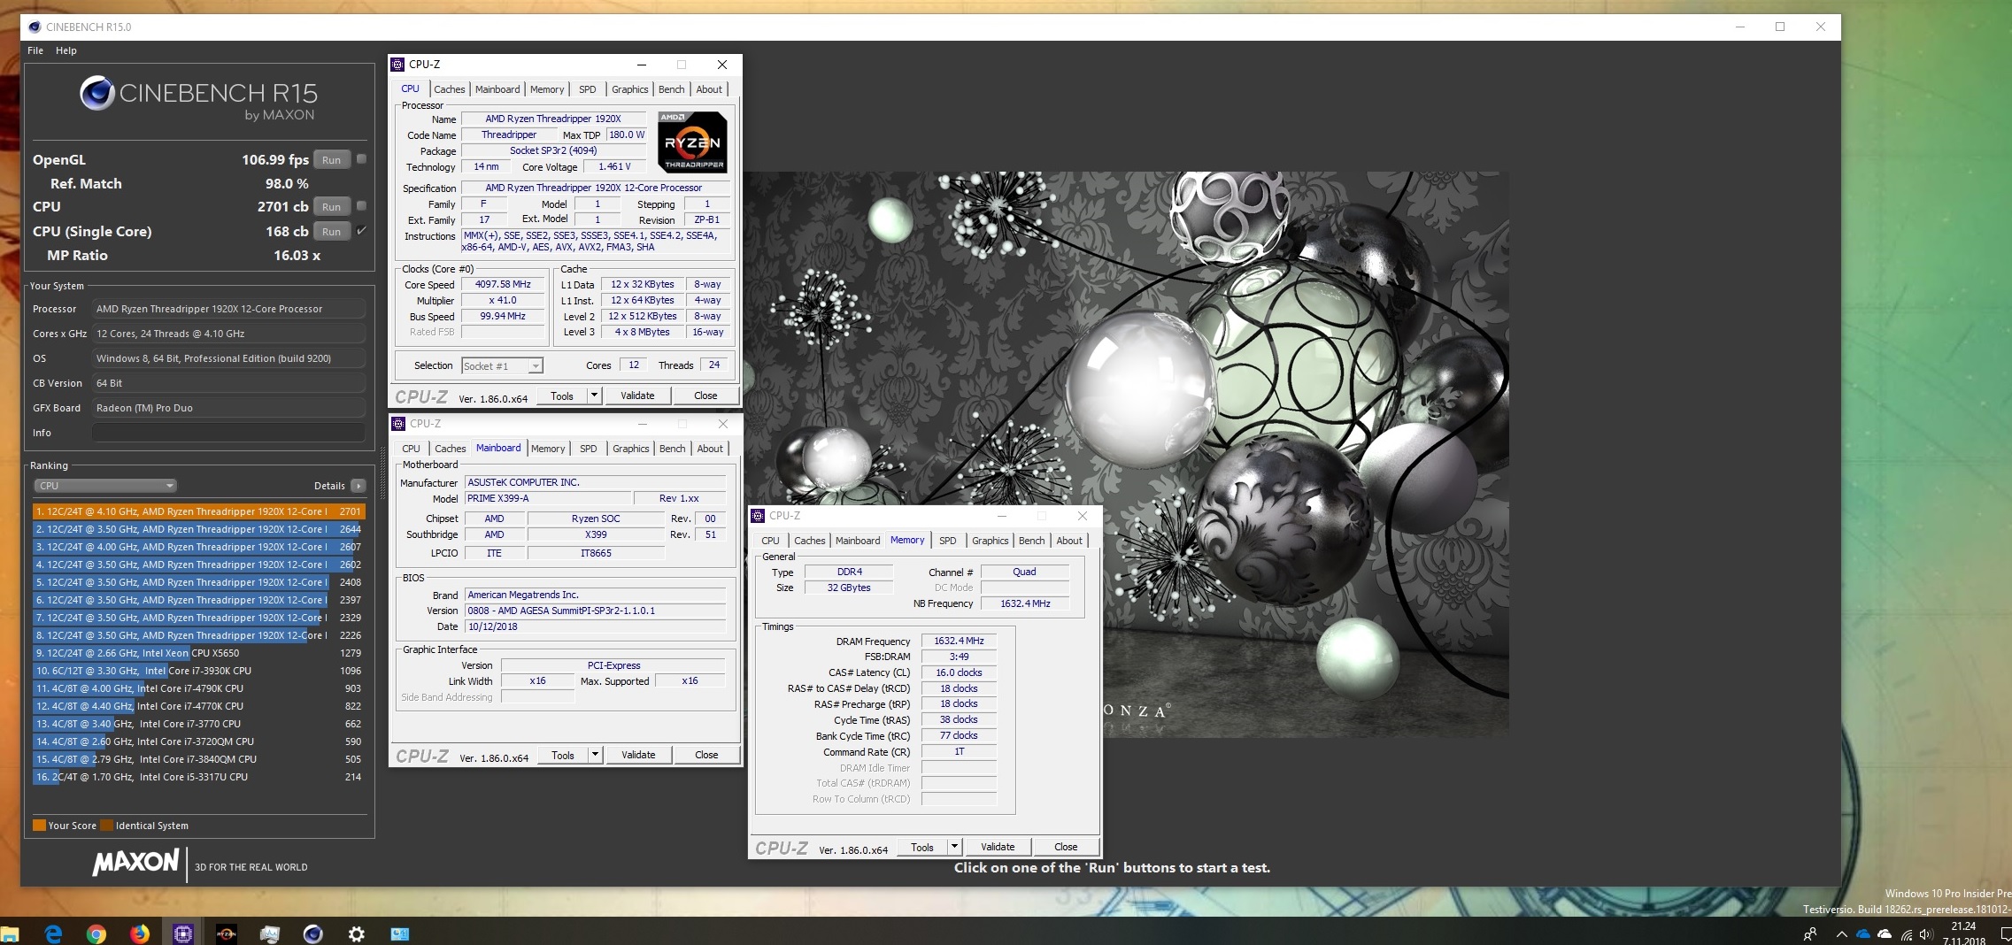Toggle the OpenGL test checkbox
This screenshot has height=945, width=2012.
[361, 159]
